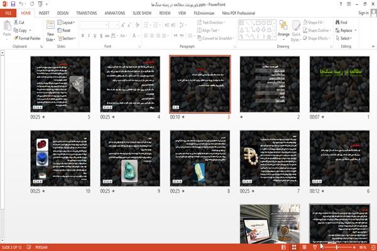Open Microsoft PowerPoint Help question mark
Viewport: 377px width, 251px height.
pos(341,4)
